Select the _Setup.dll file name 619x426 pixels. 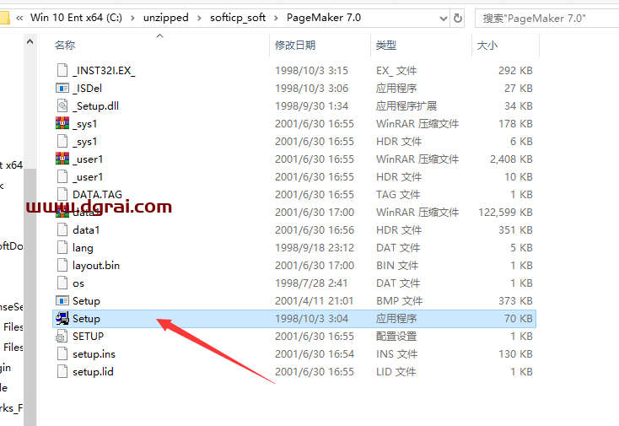pyautogui.click(x=96, y=105)
